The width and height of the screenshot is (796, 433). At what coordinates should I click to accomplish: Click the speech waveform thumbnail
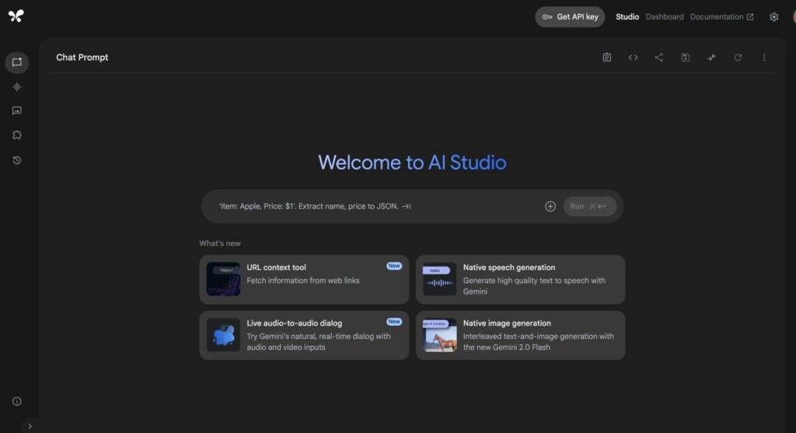pyautogui.click(x=440, y=279)
